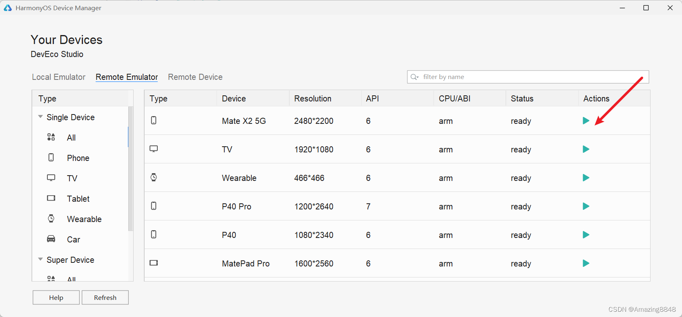
Task: Launch the Mate X2 5G emulator
Action: pyautogui.click(x=586, y=121)
